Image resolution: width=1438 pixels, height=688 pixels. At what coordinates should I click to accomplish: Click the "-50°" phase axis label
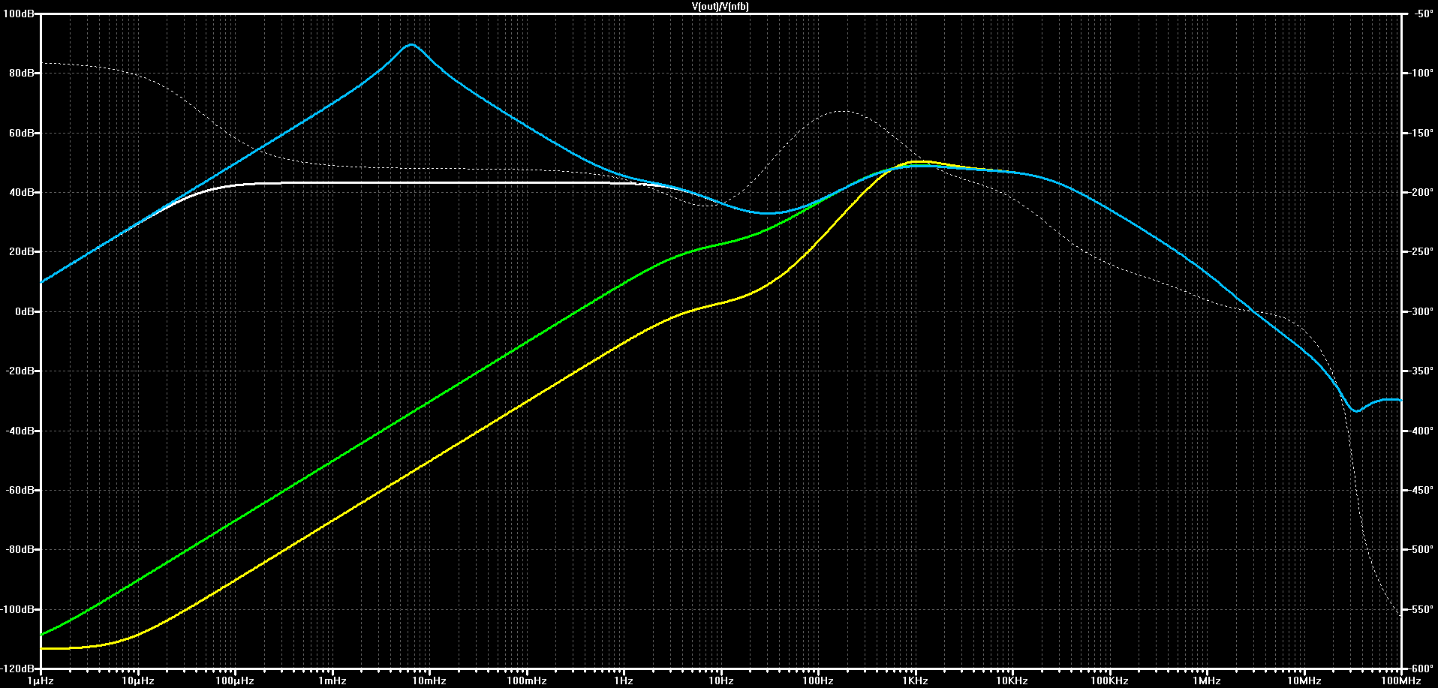pos(1423,14)
